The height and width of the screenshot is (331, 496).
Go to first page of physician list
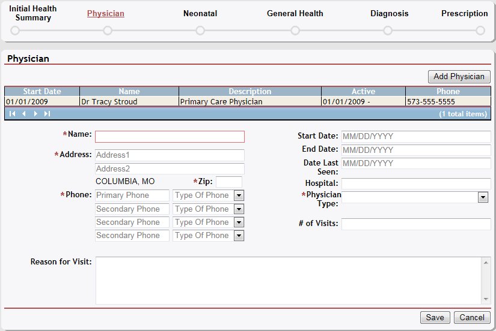[12, 114]
